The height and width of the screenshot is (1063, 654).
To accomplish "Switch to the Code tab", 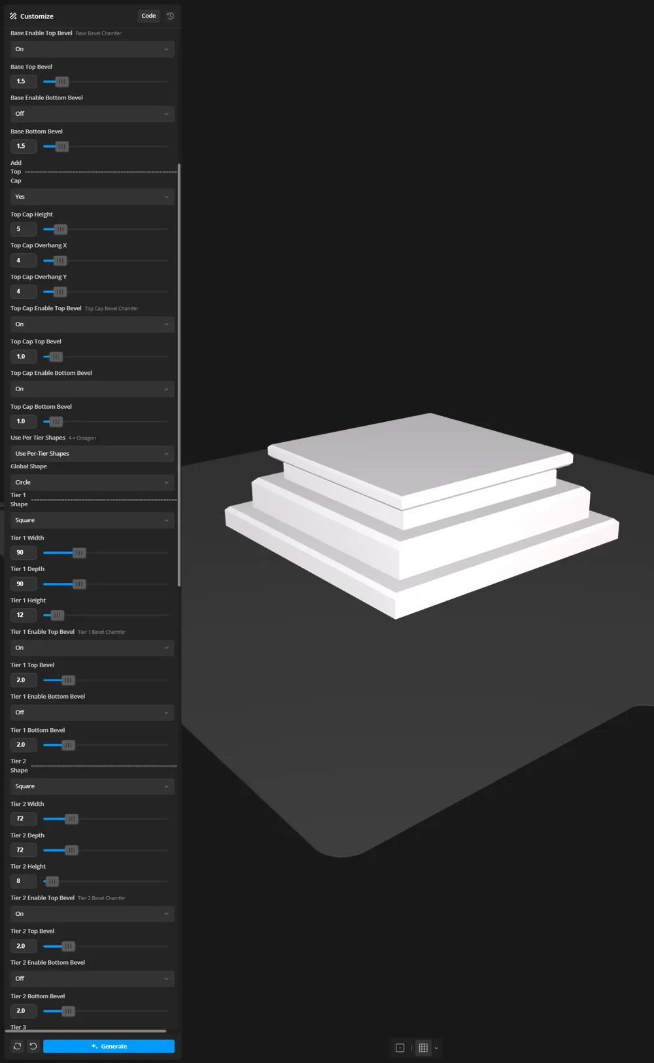I will click(149, 16).
